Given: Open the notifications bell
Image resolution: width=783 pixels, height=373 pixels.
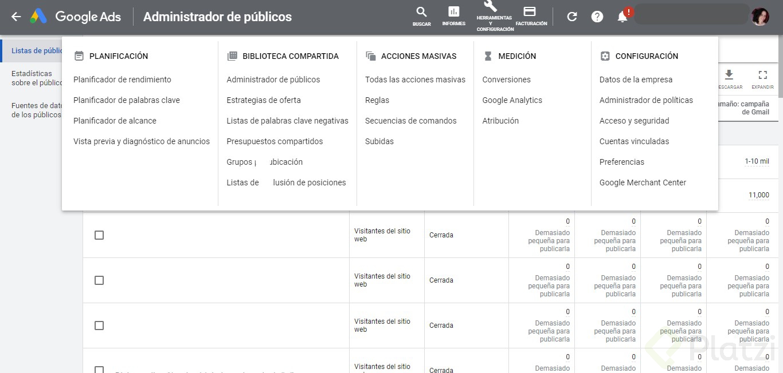Looking at the screenshot, I should pyautogui.click(x=624, y=16).
